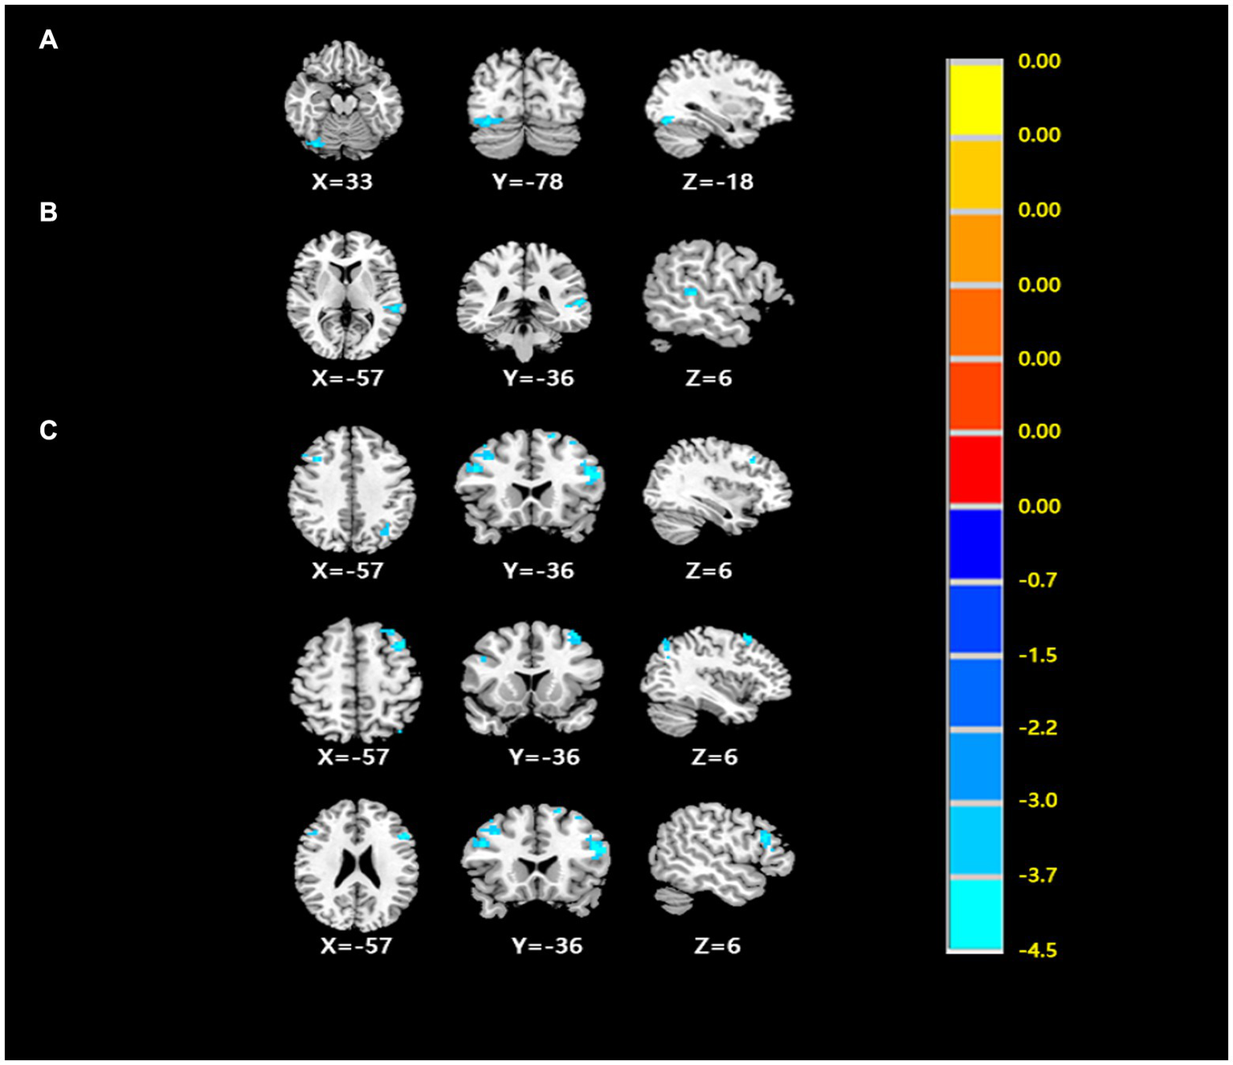Select the panel label B

(x=48, y=212)
